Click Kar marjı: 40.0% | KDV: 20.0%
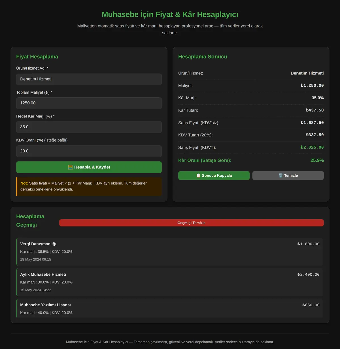This screenshot has height=349, width=340. [46, 313]
